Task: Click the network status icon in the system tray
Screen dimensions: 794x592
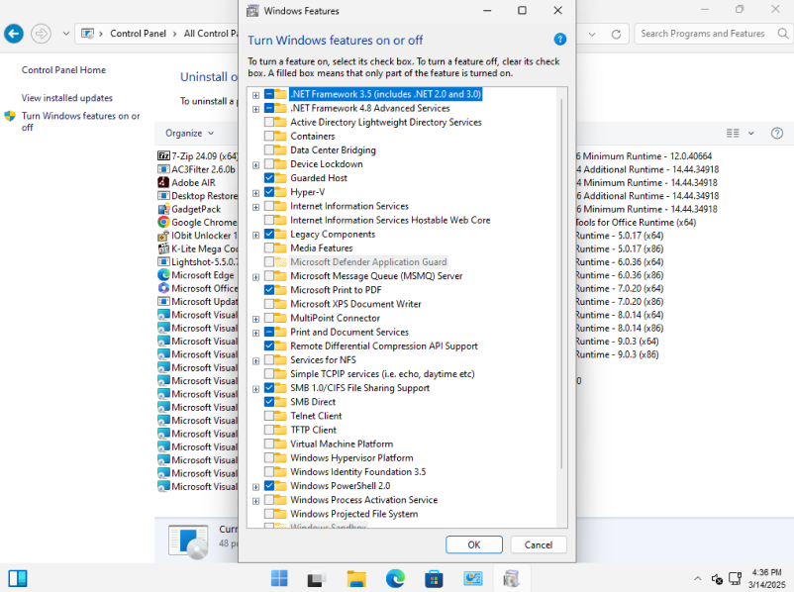Action: click(x=735, y=578)
